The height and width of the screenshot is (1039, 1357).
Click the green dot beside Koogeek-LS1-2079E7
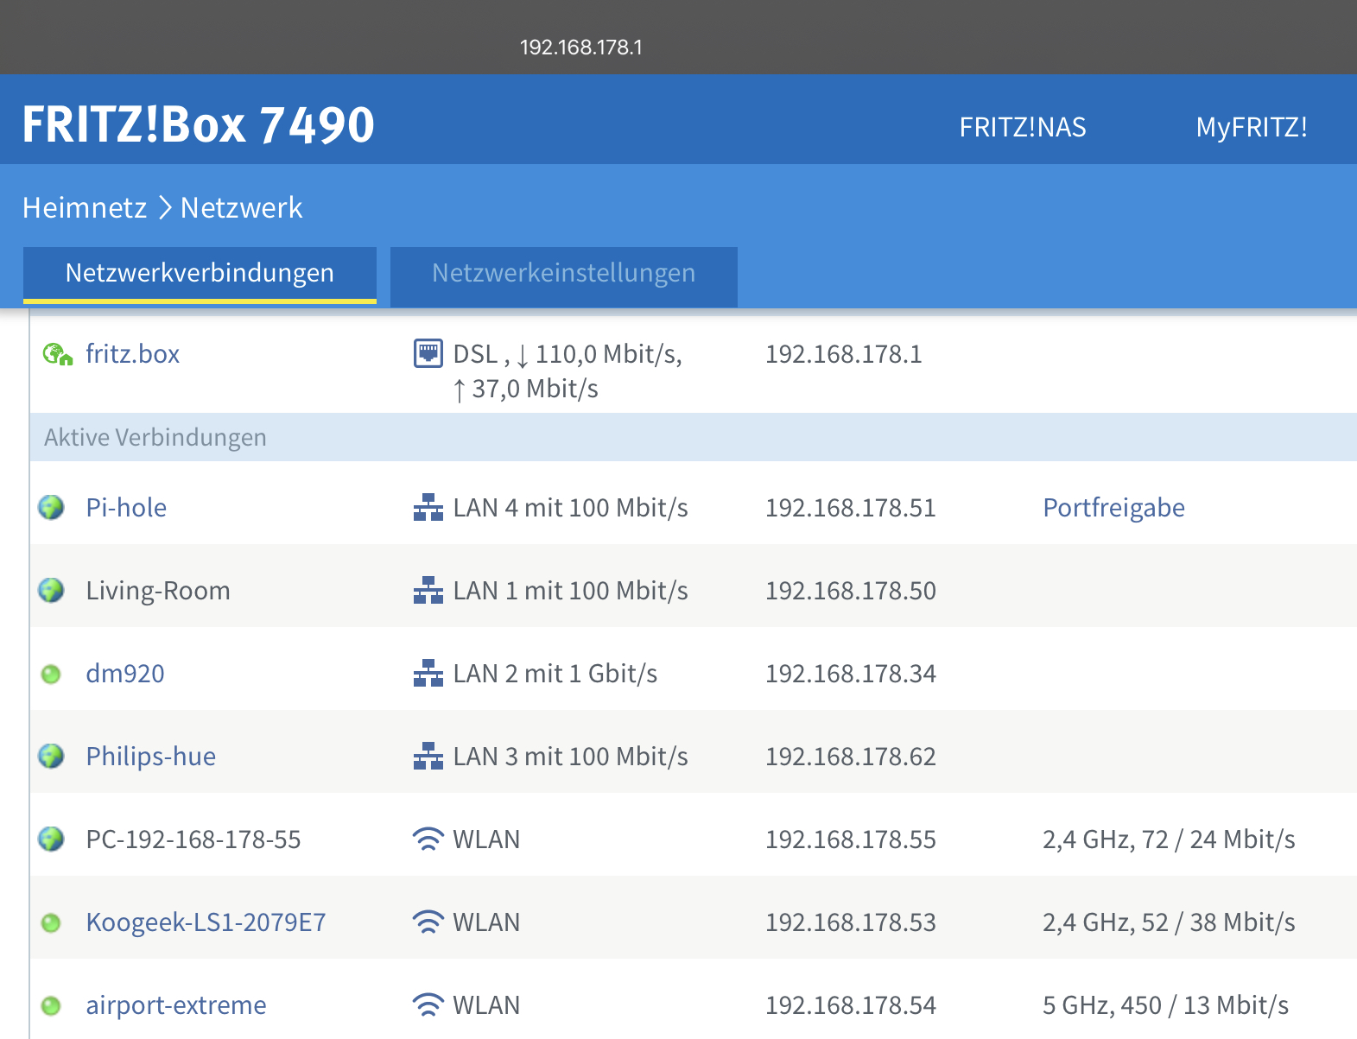51,922
